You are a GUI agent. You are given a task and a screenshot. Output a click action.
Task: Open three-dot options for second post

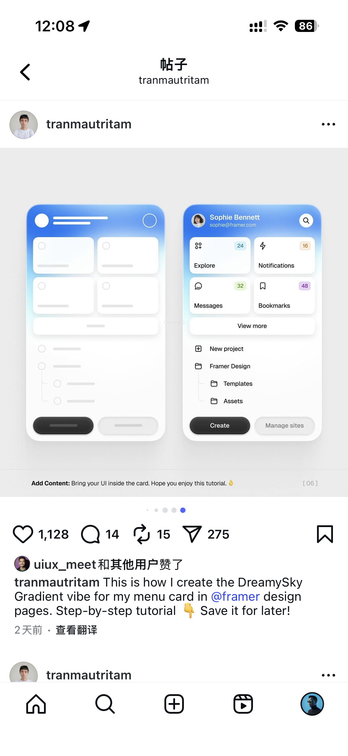pyautogui.click(x=328, y=675)
